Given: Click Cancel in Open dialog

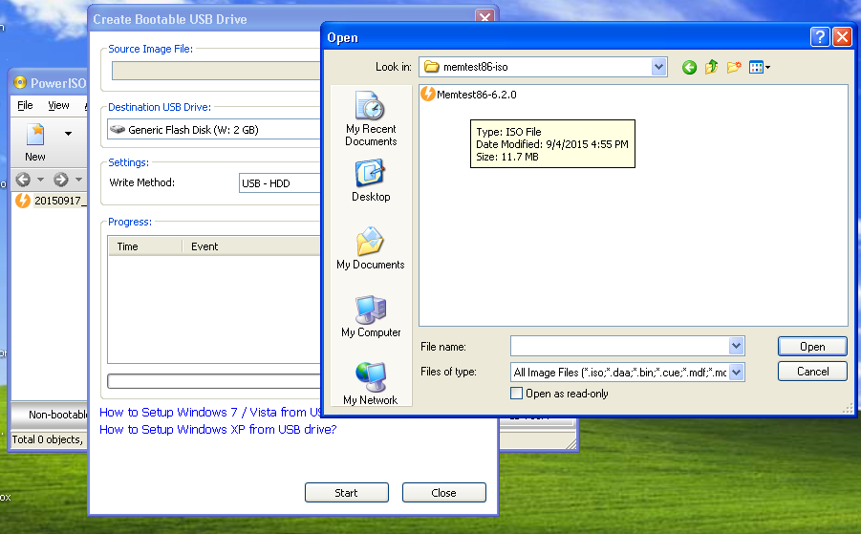Looking at the screenshot, I should pos(812,372).
